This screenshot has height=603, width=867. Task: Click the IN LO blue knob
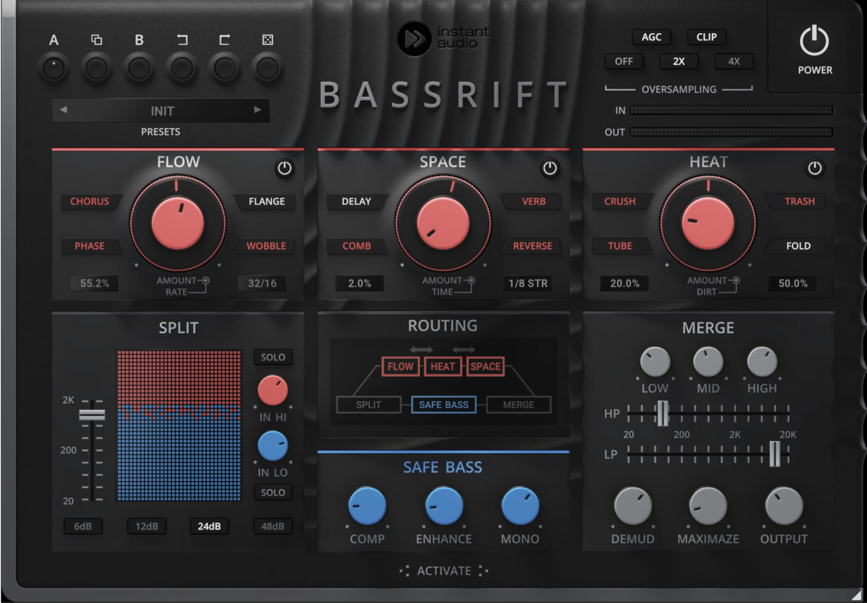point(273,446)
